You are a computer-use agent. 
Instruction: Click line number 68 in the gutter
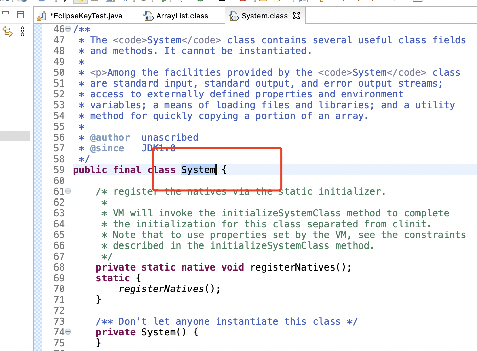59,267
